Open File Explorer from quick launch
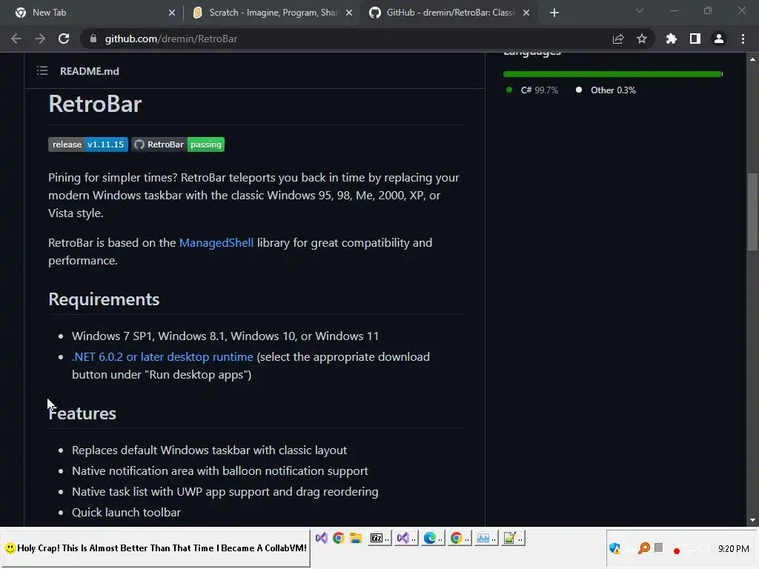Viewport: 759px width, 569px height. pyautogui.click(x=356, y=538)
